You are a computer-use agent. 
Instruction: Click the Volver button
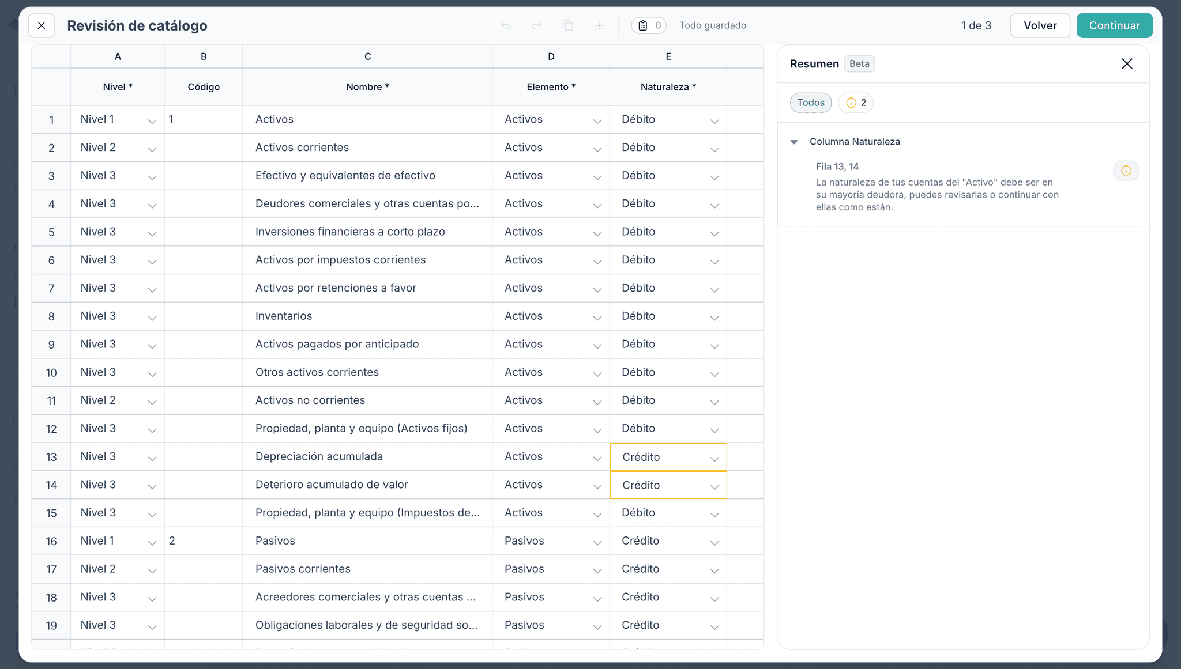pos(1040,25)
